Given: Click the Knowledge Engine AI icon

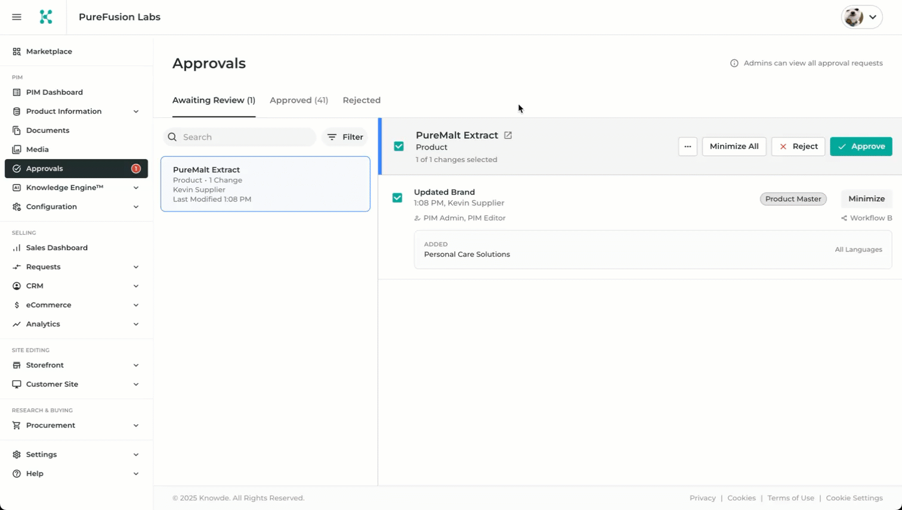Looking at the screenshot, I should coord(17,188).
